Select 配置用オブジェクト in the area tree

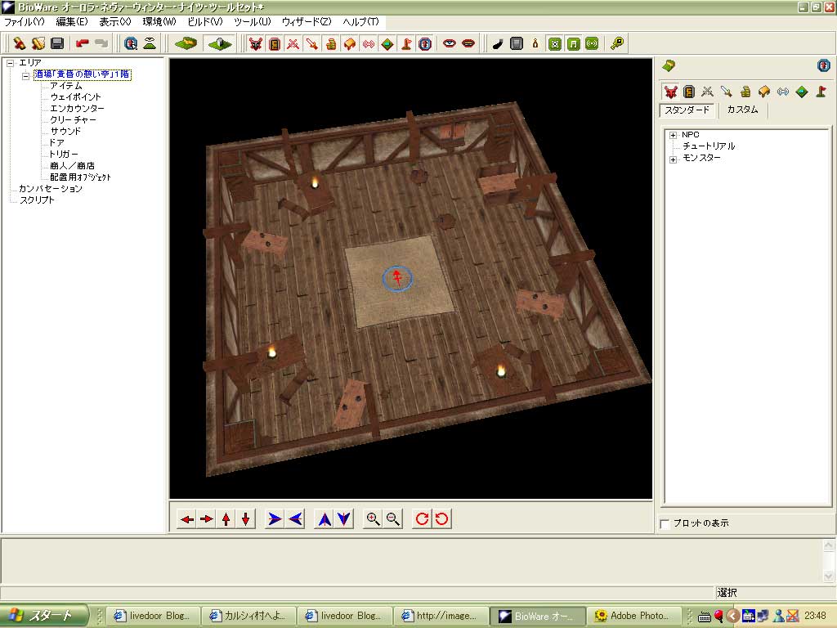click(x=80, y=177)
